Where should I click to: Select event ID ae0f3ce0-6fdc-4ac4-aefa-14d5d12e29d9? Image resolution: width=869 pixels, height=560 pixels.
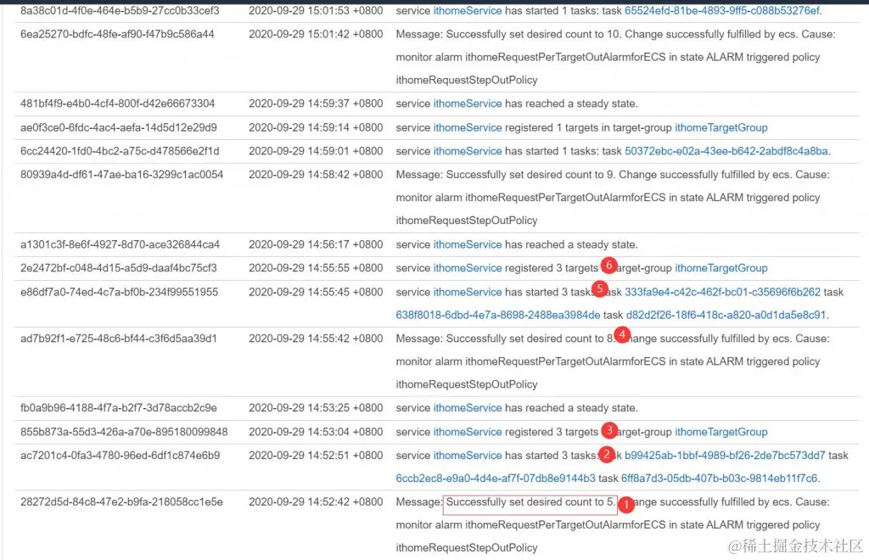[119, 128]
